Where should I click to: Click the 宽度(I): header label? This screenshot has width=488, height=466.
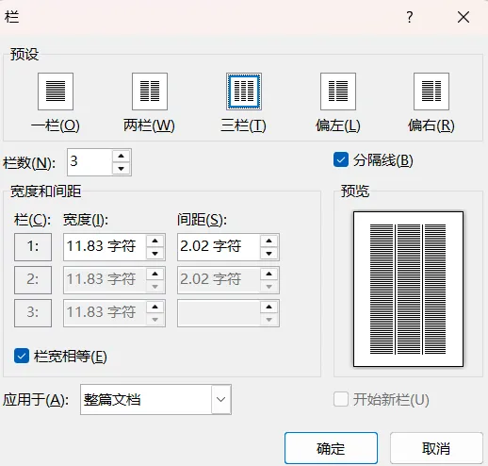click(86, 220)
